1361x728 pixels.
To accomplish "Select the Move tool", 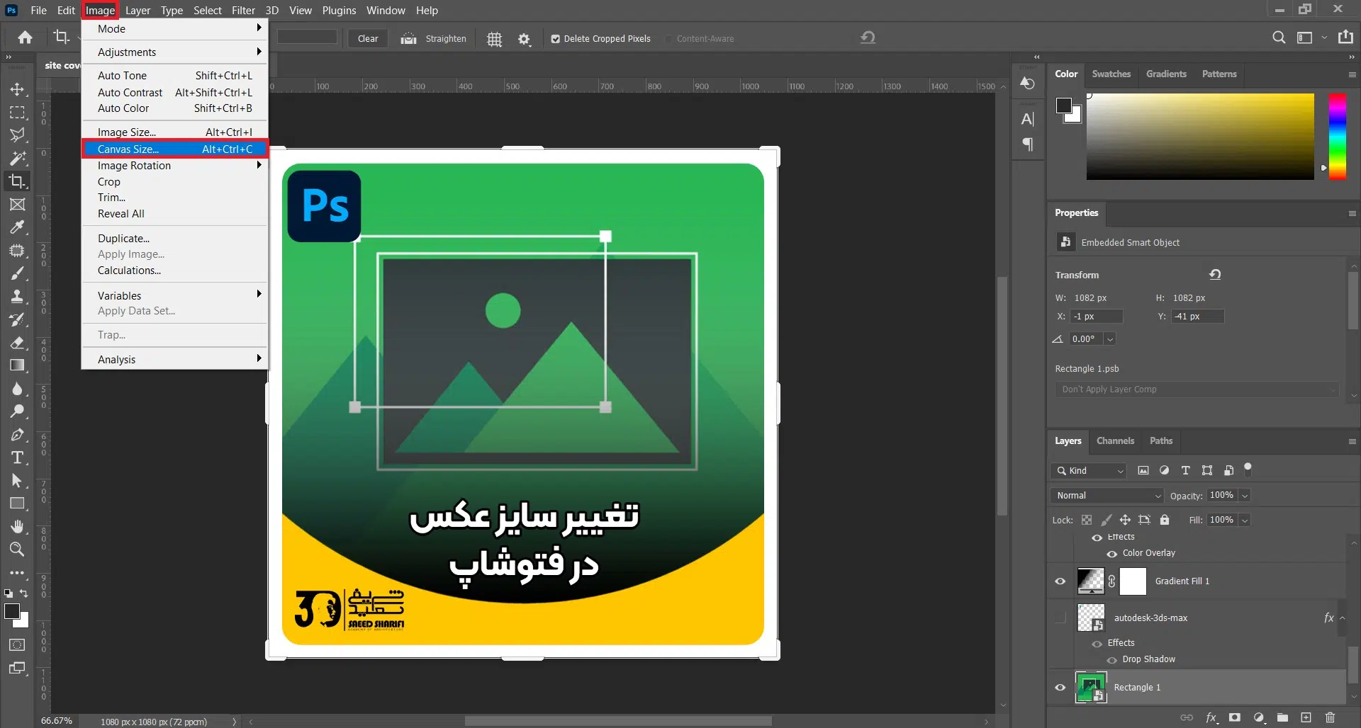I will pyautogui.click(x=17, y=89).
